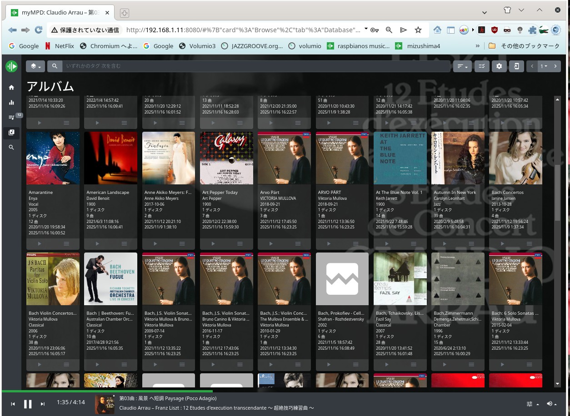Go to the myMPD Home view
Viewport: 570px width, 416px height.
11,87
